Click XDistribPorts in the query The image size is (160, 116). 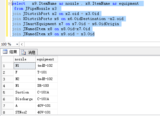(38, 19)
